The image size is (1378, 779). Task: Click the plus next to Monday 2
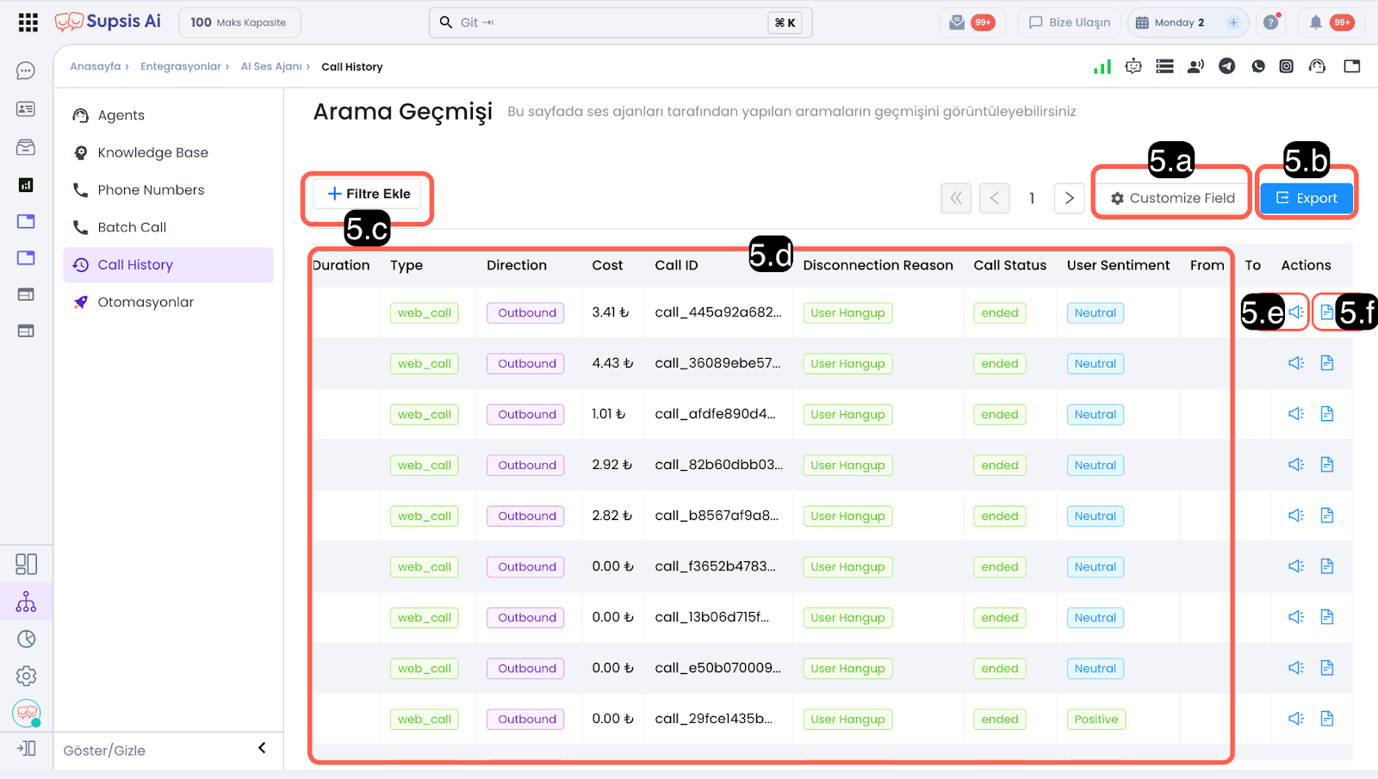pos(1233,22)
